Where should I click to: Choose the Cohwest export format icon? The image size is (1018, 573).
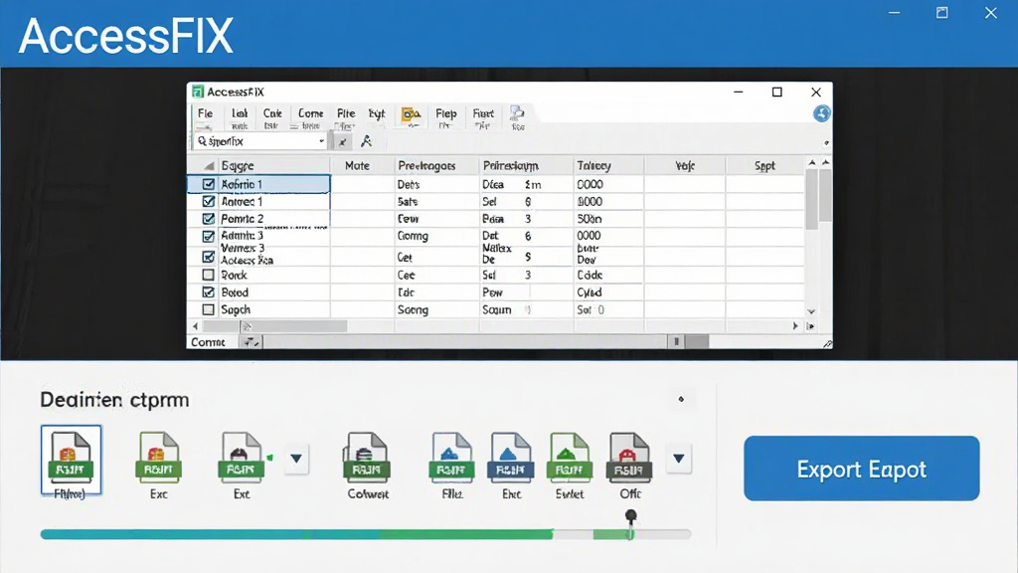366,458
